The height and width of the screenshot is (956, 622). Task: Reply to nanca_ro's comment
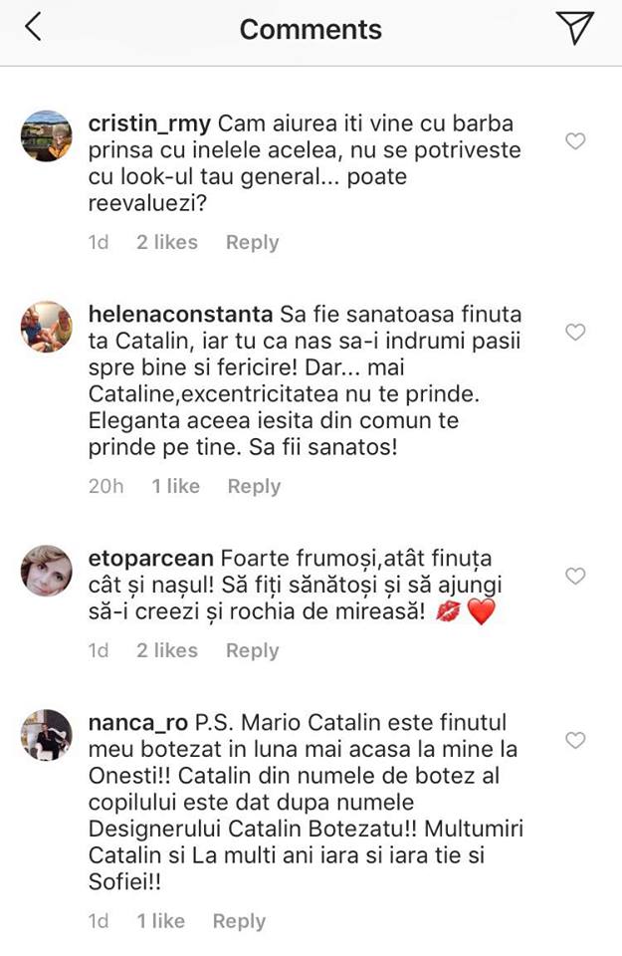pos(239,921)
